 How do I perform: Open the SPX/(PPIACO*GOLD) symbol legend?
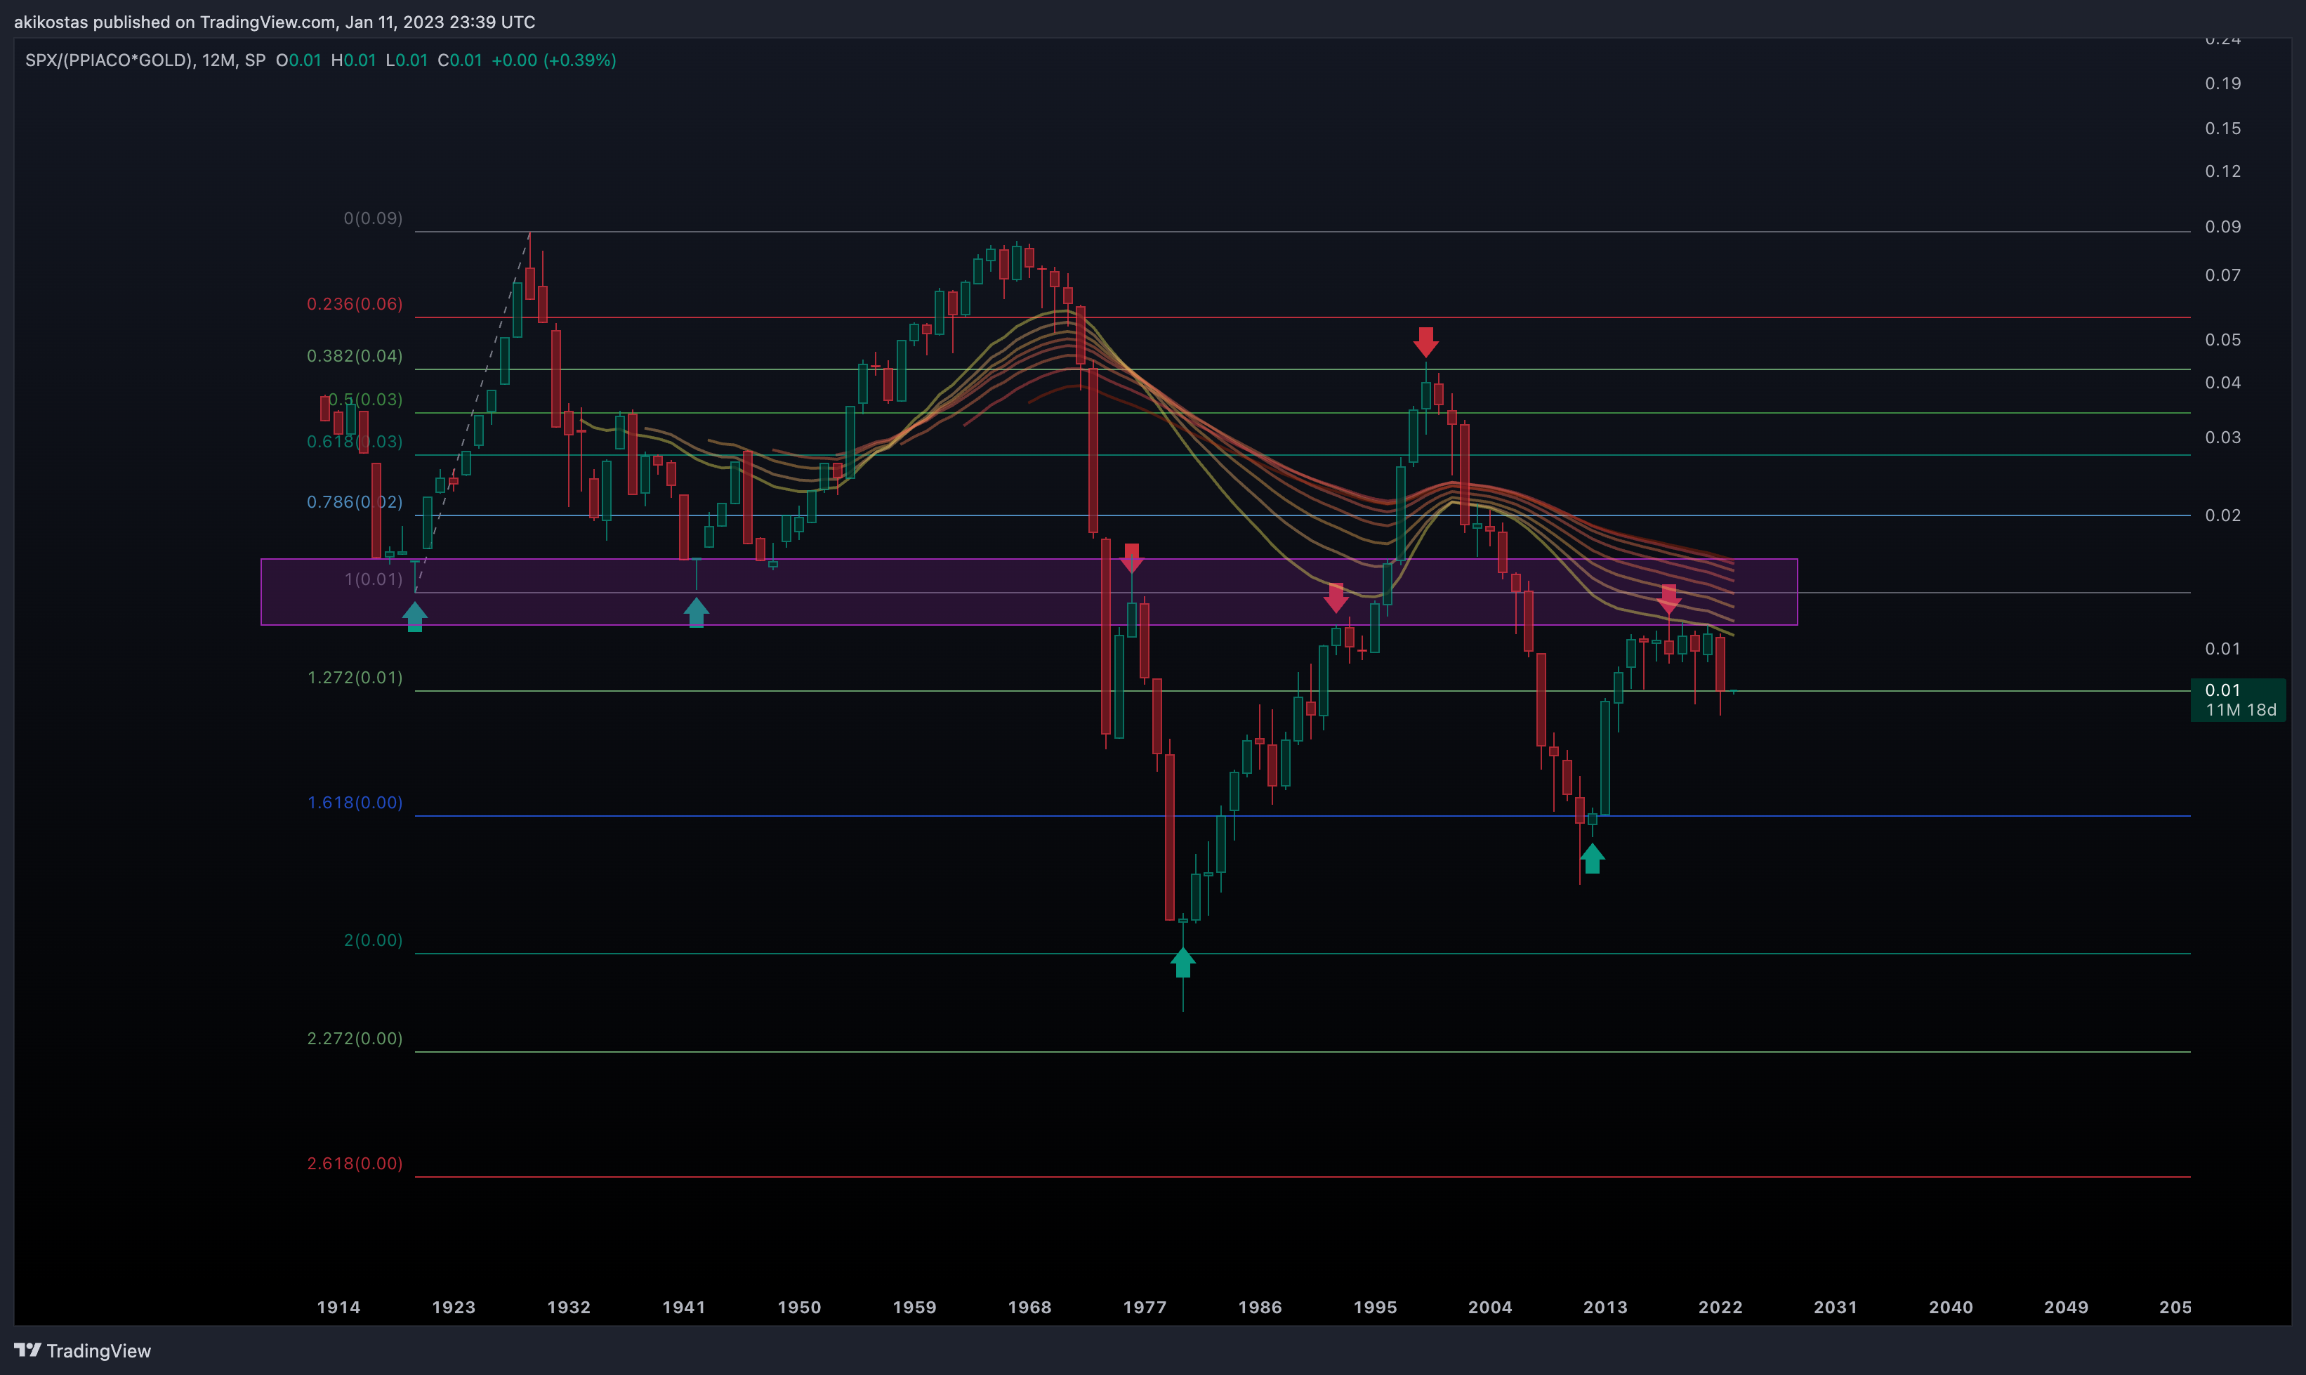[145, 60]
